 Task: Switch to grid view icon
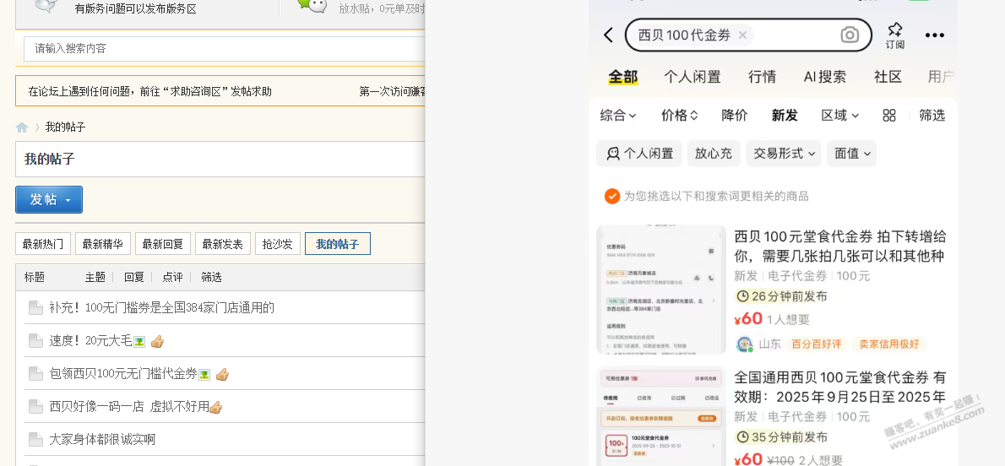click(889, 116)
